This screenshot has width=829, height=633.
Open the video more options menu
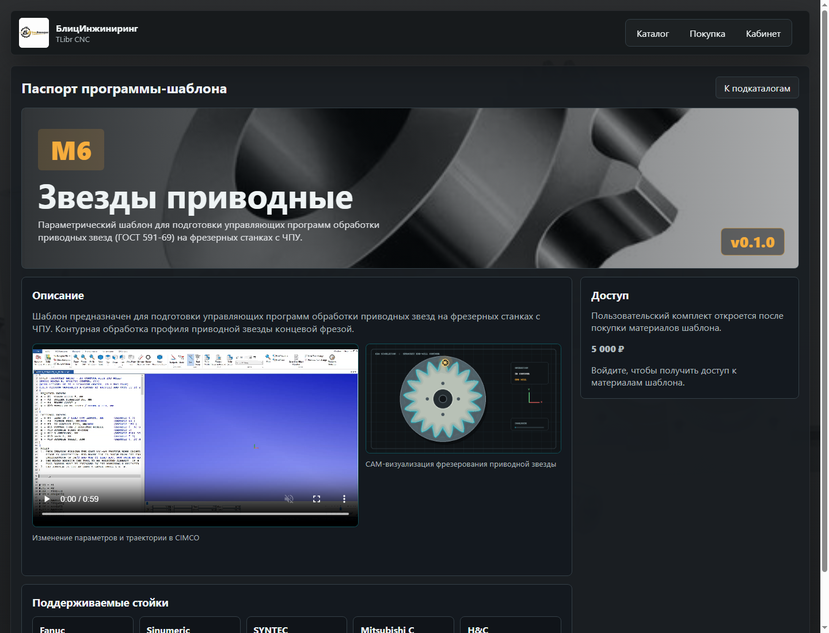click(x=344, y=499)
